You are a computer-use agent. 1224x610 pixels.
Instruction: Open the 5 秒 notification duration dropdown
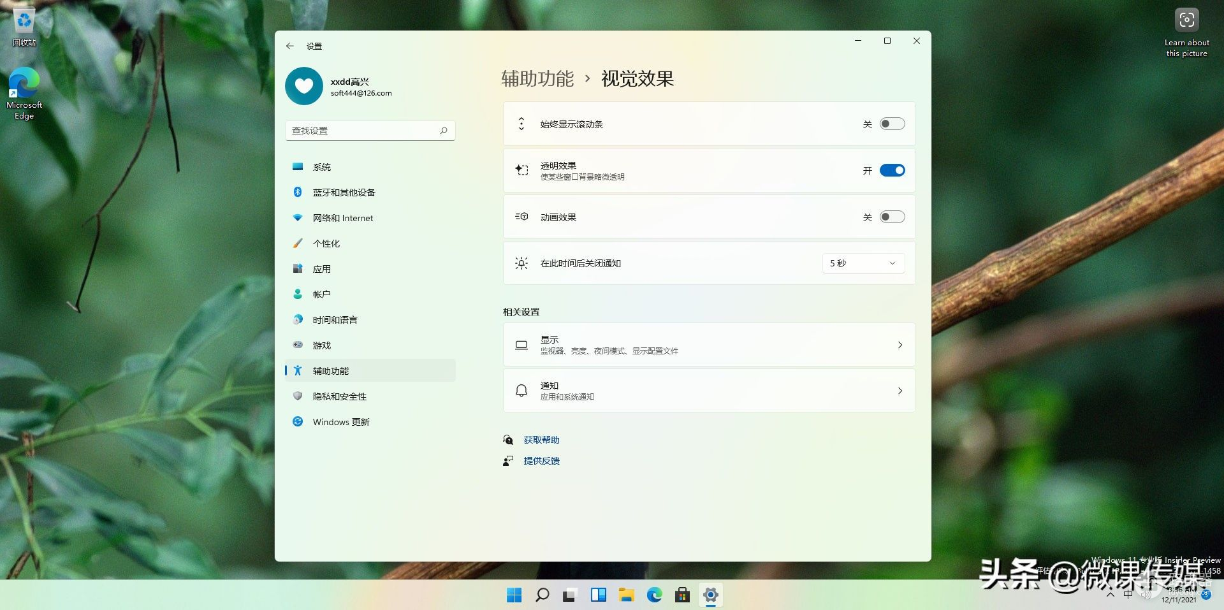click(x=863, y=263)
